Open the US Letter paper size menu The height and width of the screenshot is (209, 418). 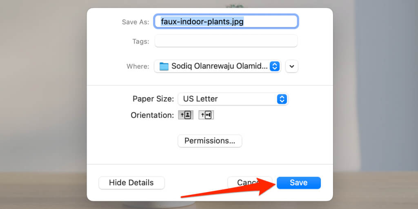[x=229, y=99]
